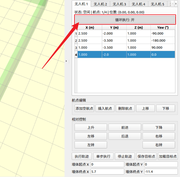Screen dimensions: 180x177
Task: Select Yaw cell 0.0 in row 4
Action: (163, 55)
